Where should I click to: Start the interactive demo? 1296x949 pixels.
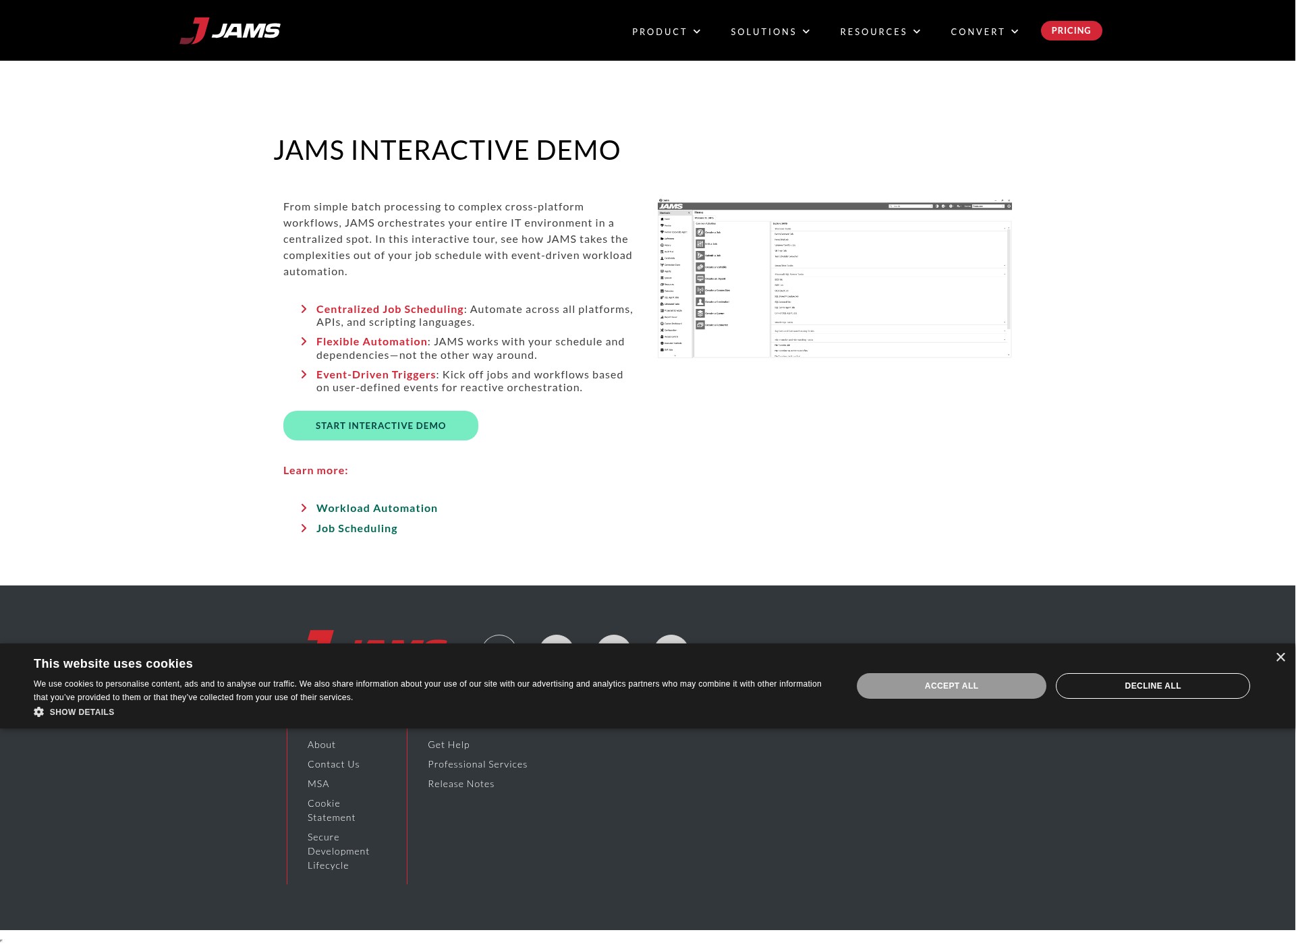(x=381, y=426)
